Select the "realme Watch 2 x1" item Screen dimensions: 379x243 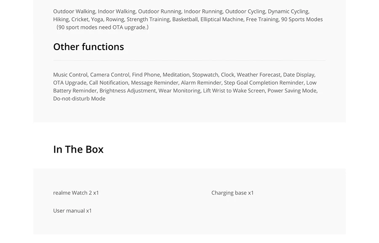tap(76, 193)
